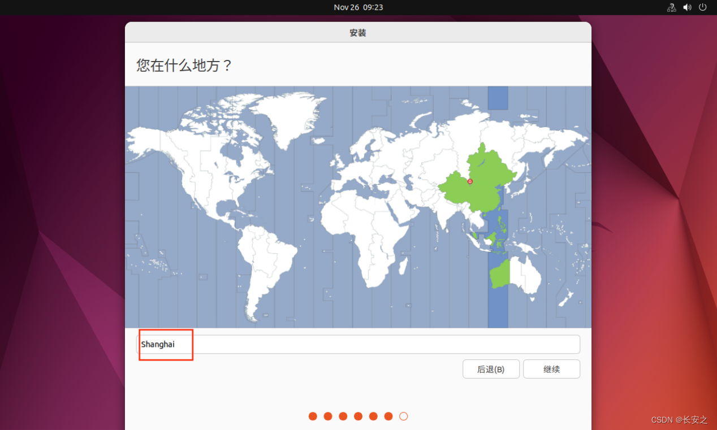Click the 继续 continue button
Screen dimensions: 717x430
[x=551, y=369]
